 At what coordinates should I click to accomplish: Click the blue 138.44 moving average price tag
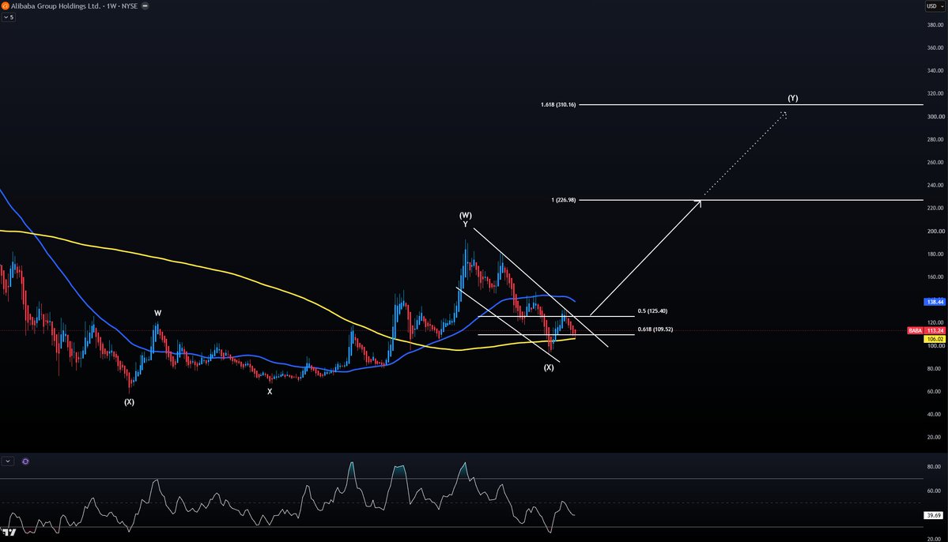point(935,302)
